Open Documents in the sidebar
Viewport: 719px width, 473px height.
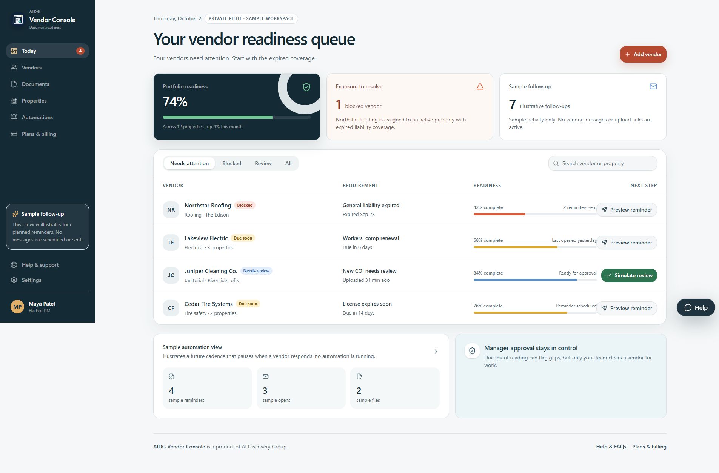click(48, 84)
